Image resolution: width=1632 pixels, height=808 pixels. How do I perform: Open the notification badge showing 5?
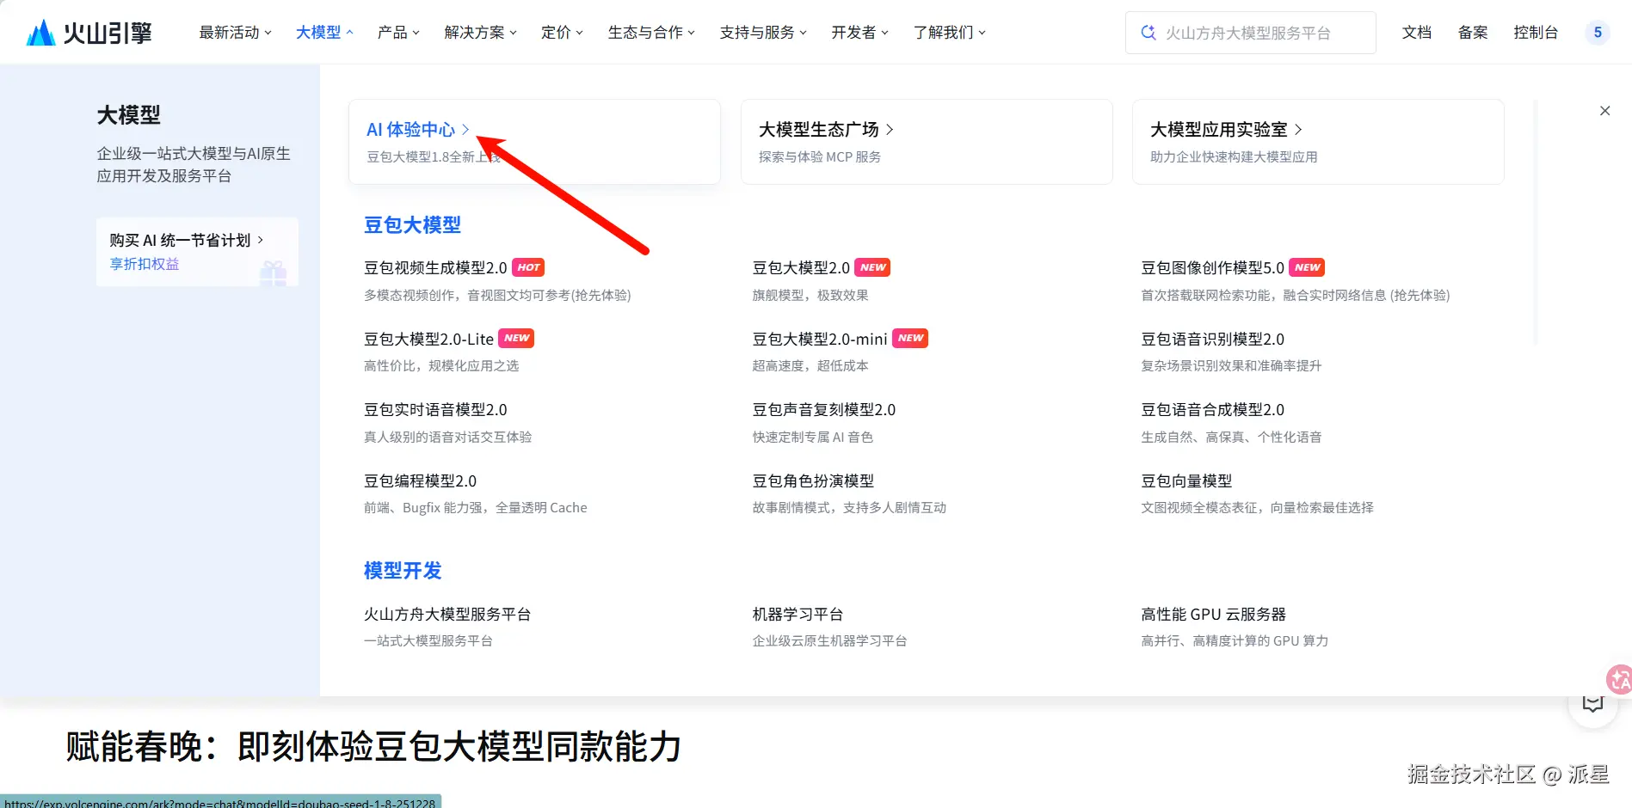point(1598,33)
